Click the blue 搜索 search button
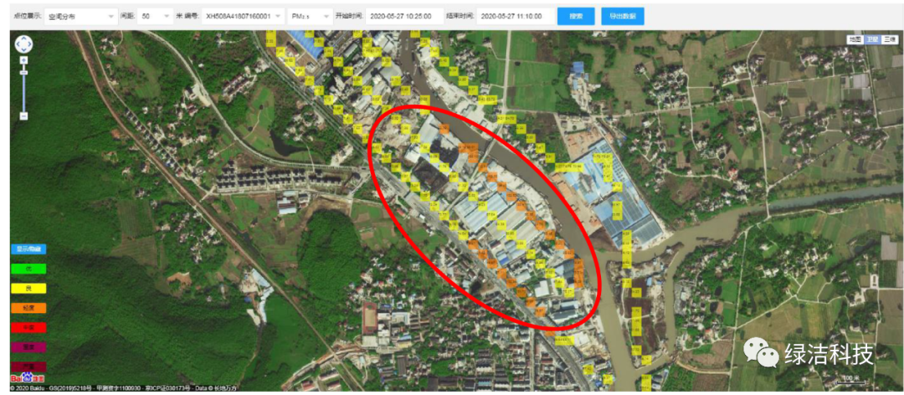This screenshot has width=904, height=395. [x=576, y=16]
